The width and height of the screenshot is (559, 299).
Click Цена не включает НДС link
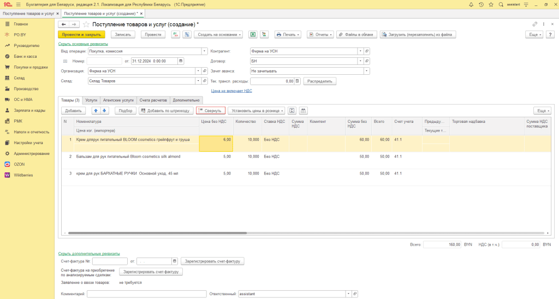[231, 91]
